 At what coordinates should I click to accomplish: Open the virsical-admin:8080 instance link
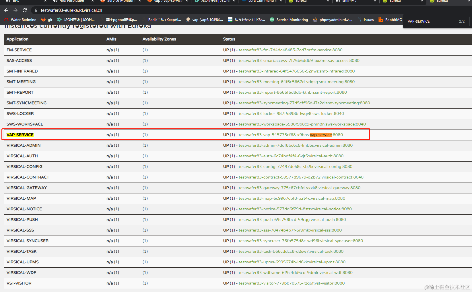pyautogui.click(x=296, y=145)
